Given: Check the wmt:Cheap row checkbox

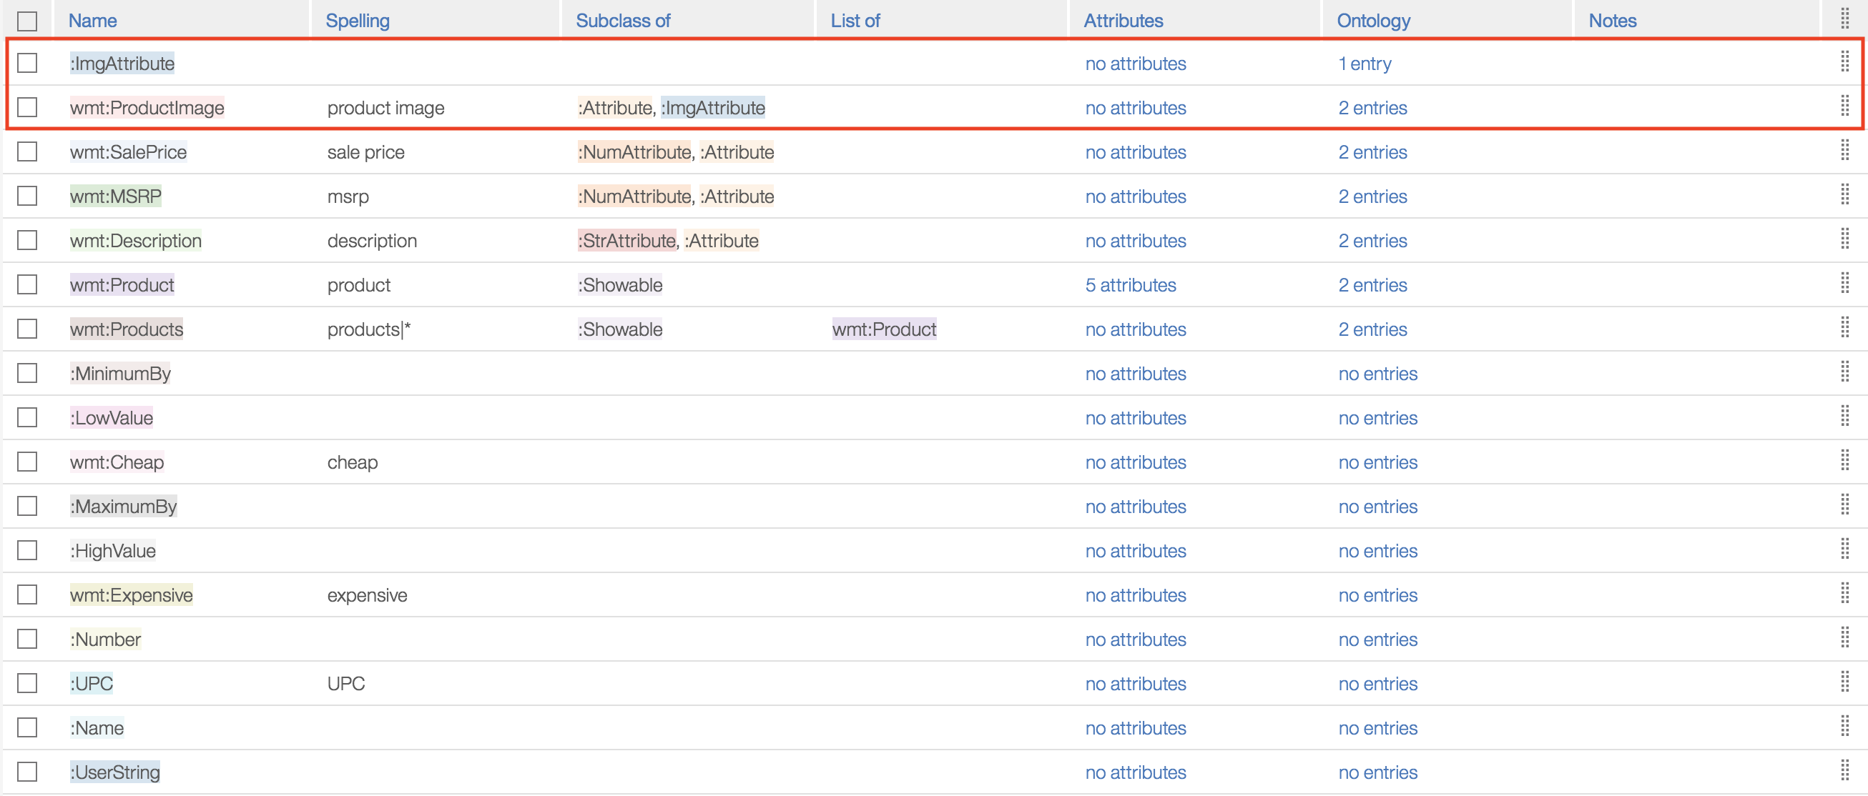Looking at the screenshot, I should (28, 462).
